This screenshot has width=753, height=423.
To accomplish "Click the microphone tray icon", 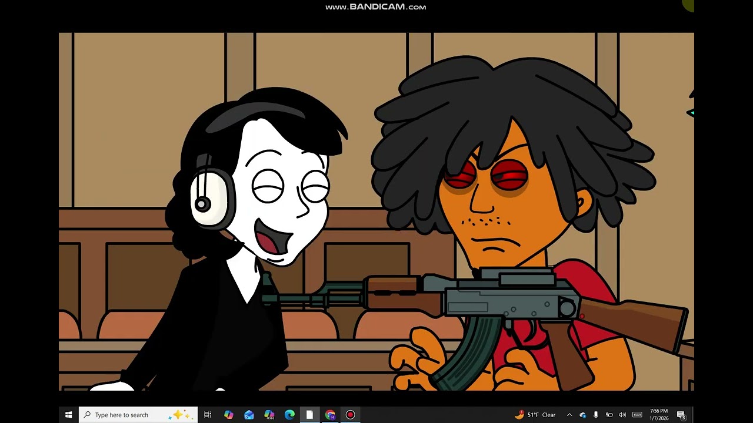I will pos(596,415).
